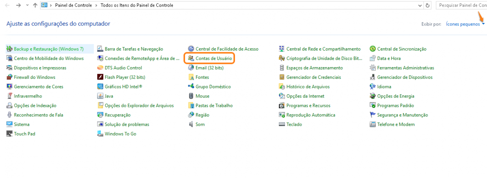Open Opções da Internet link
Screen dimensions: 487x178
coord(305,96)
